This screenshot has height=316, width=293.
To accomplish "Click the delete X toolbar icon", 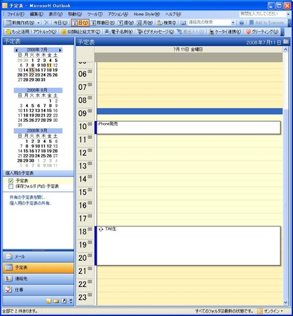I will tap(47, 22).
